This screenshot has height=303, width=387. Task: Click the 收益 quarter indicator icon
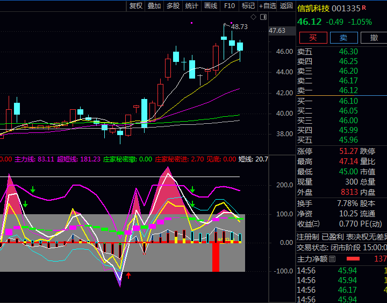pos(317,224)
